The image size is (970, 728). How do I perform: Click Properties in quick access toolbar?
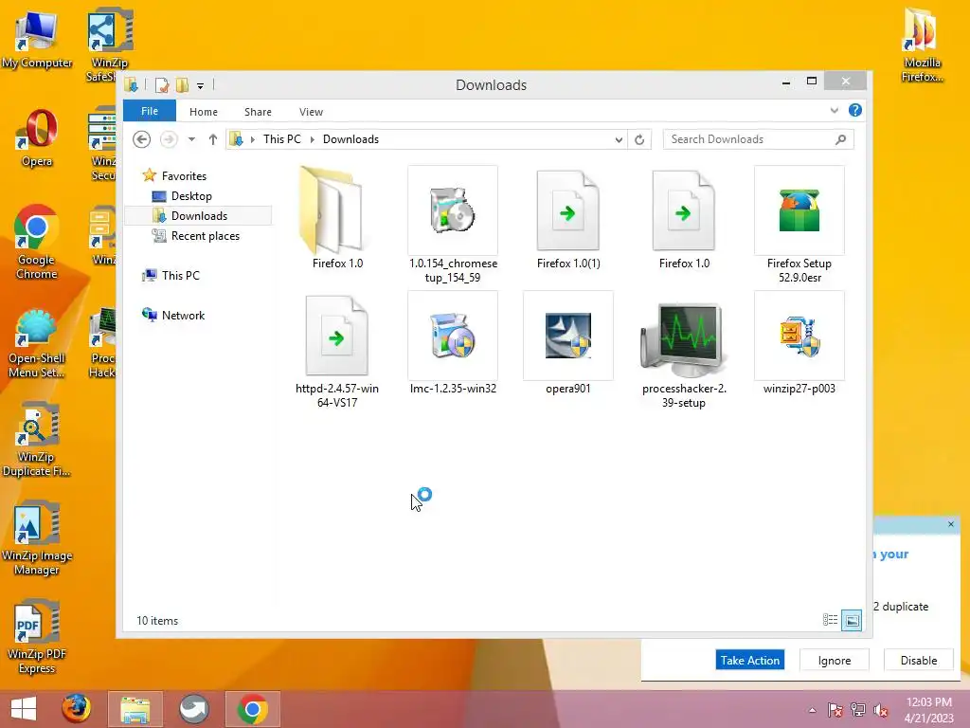click(x=162, y=84)
